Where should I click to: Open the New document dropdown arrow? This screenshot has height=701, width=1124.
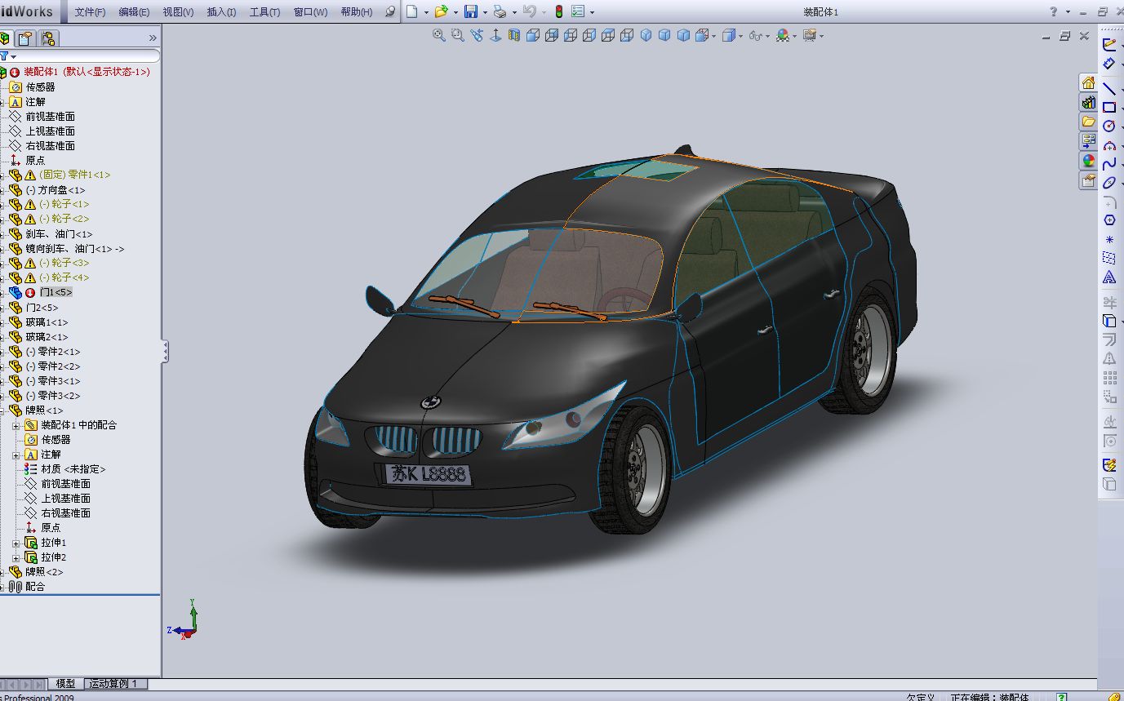click(425, 12)
